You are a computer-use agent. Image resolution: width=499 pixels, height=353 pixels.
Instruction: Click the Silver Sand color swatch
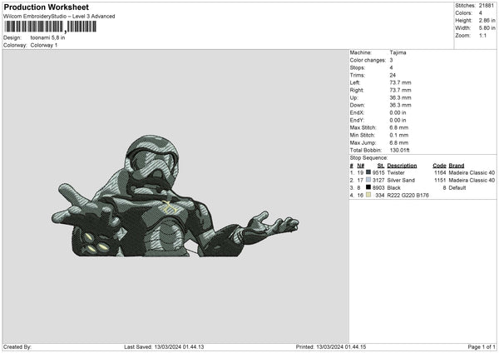368,180
